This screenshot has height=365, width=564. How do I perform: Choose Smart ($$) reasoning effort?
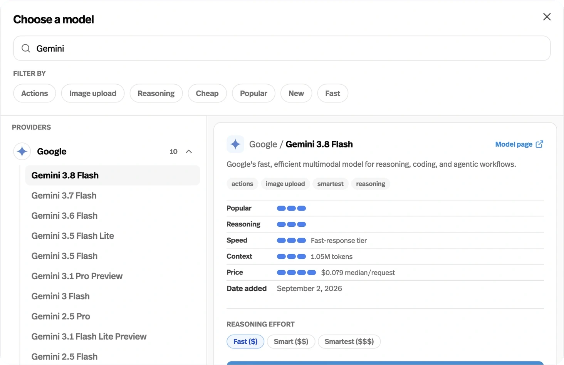(x=291, y=342)
